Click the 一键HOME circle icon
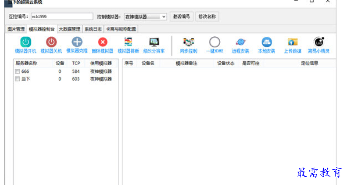Image resolution: width=345 pixels, height=185 pixels. pos(215,42)
